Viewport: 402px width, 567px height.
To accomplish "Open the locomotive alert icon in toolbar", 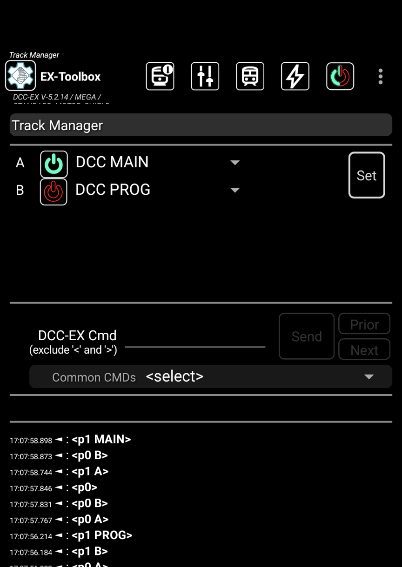I will [x=160, y=76].
